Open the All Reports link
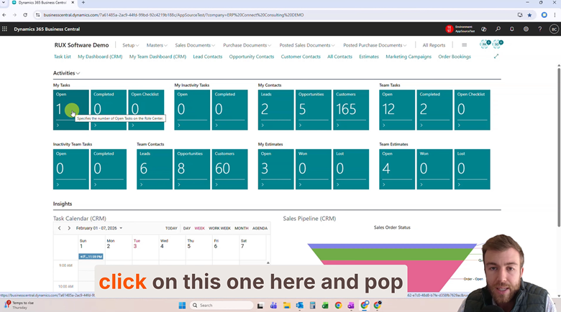Viewport: 561px width, 312px height. point(434,45)
